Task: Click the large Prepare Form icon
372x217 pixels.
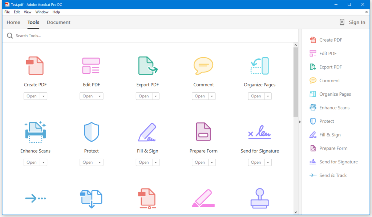Action: coord(203,132)
